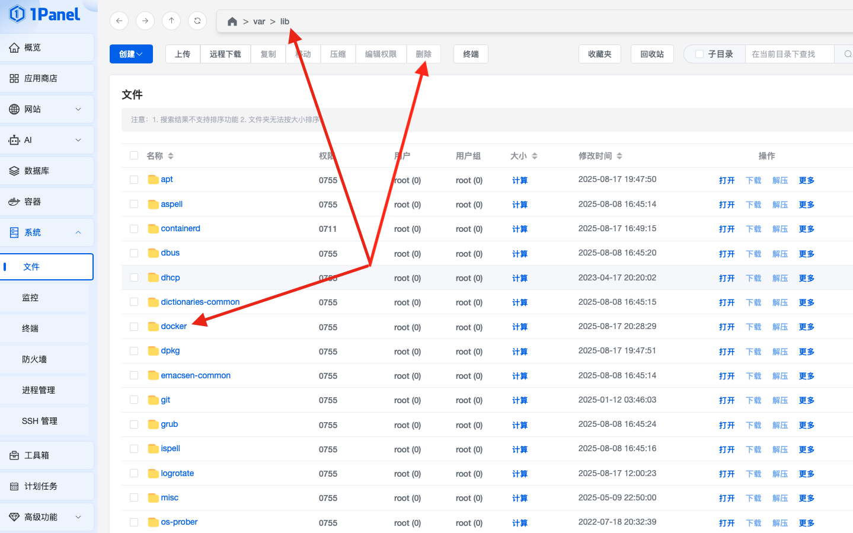This screenshot has height=533, width=853.
Task: Click 计算 size link for containerd
Action: (520, 229)
